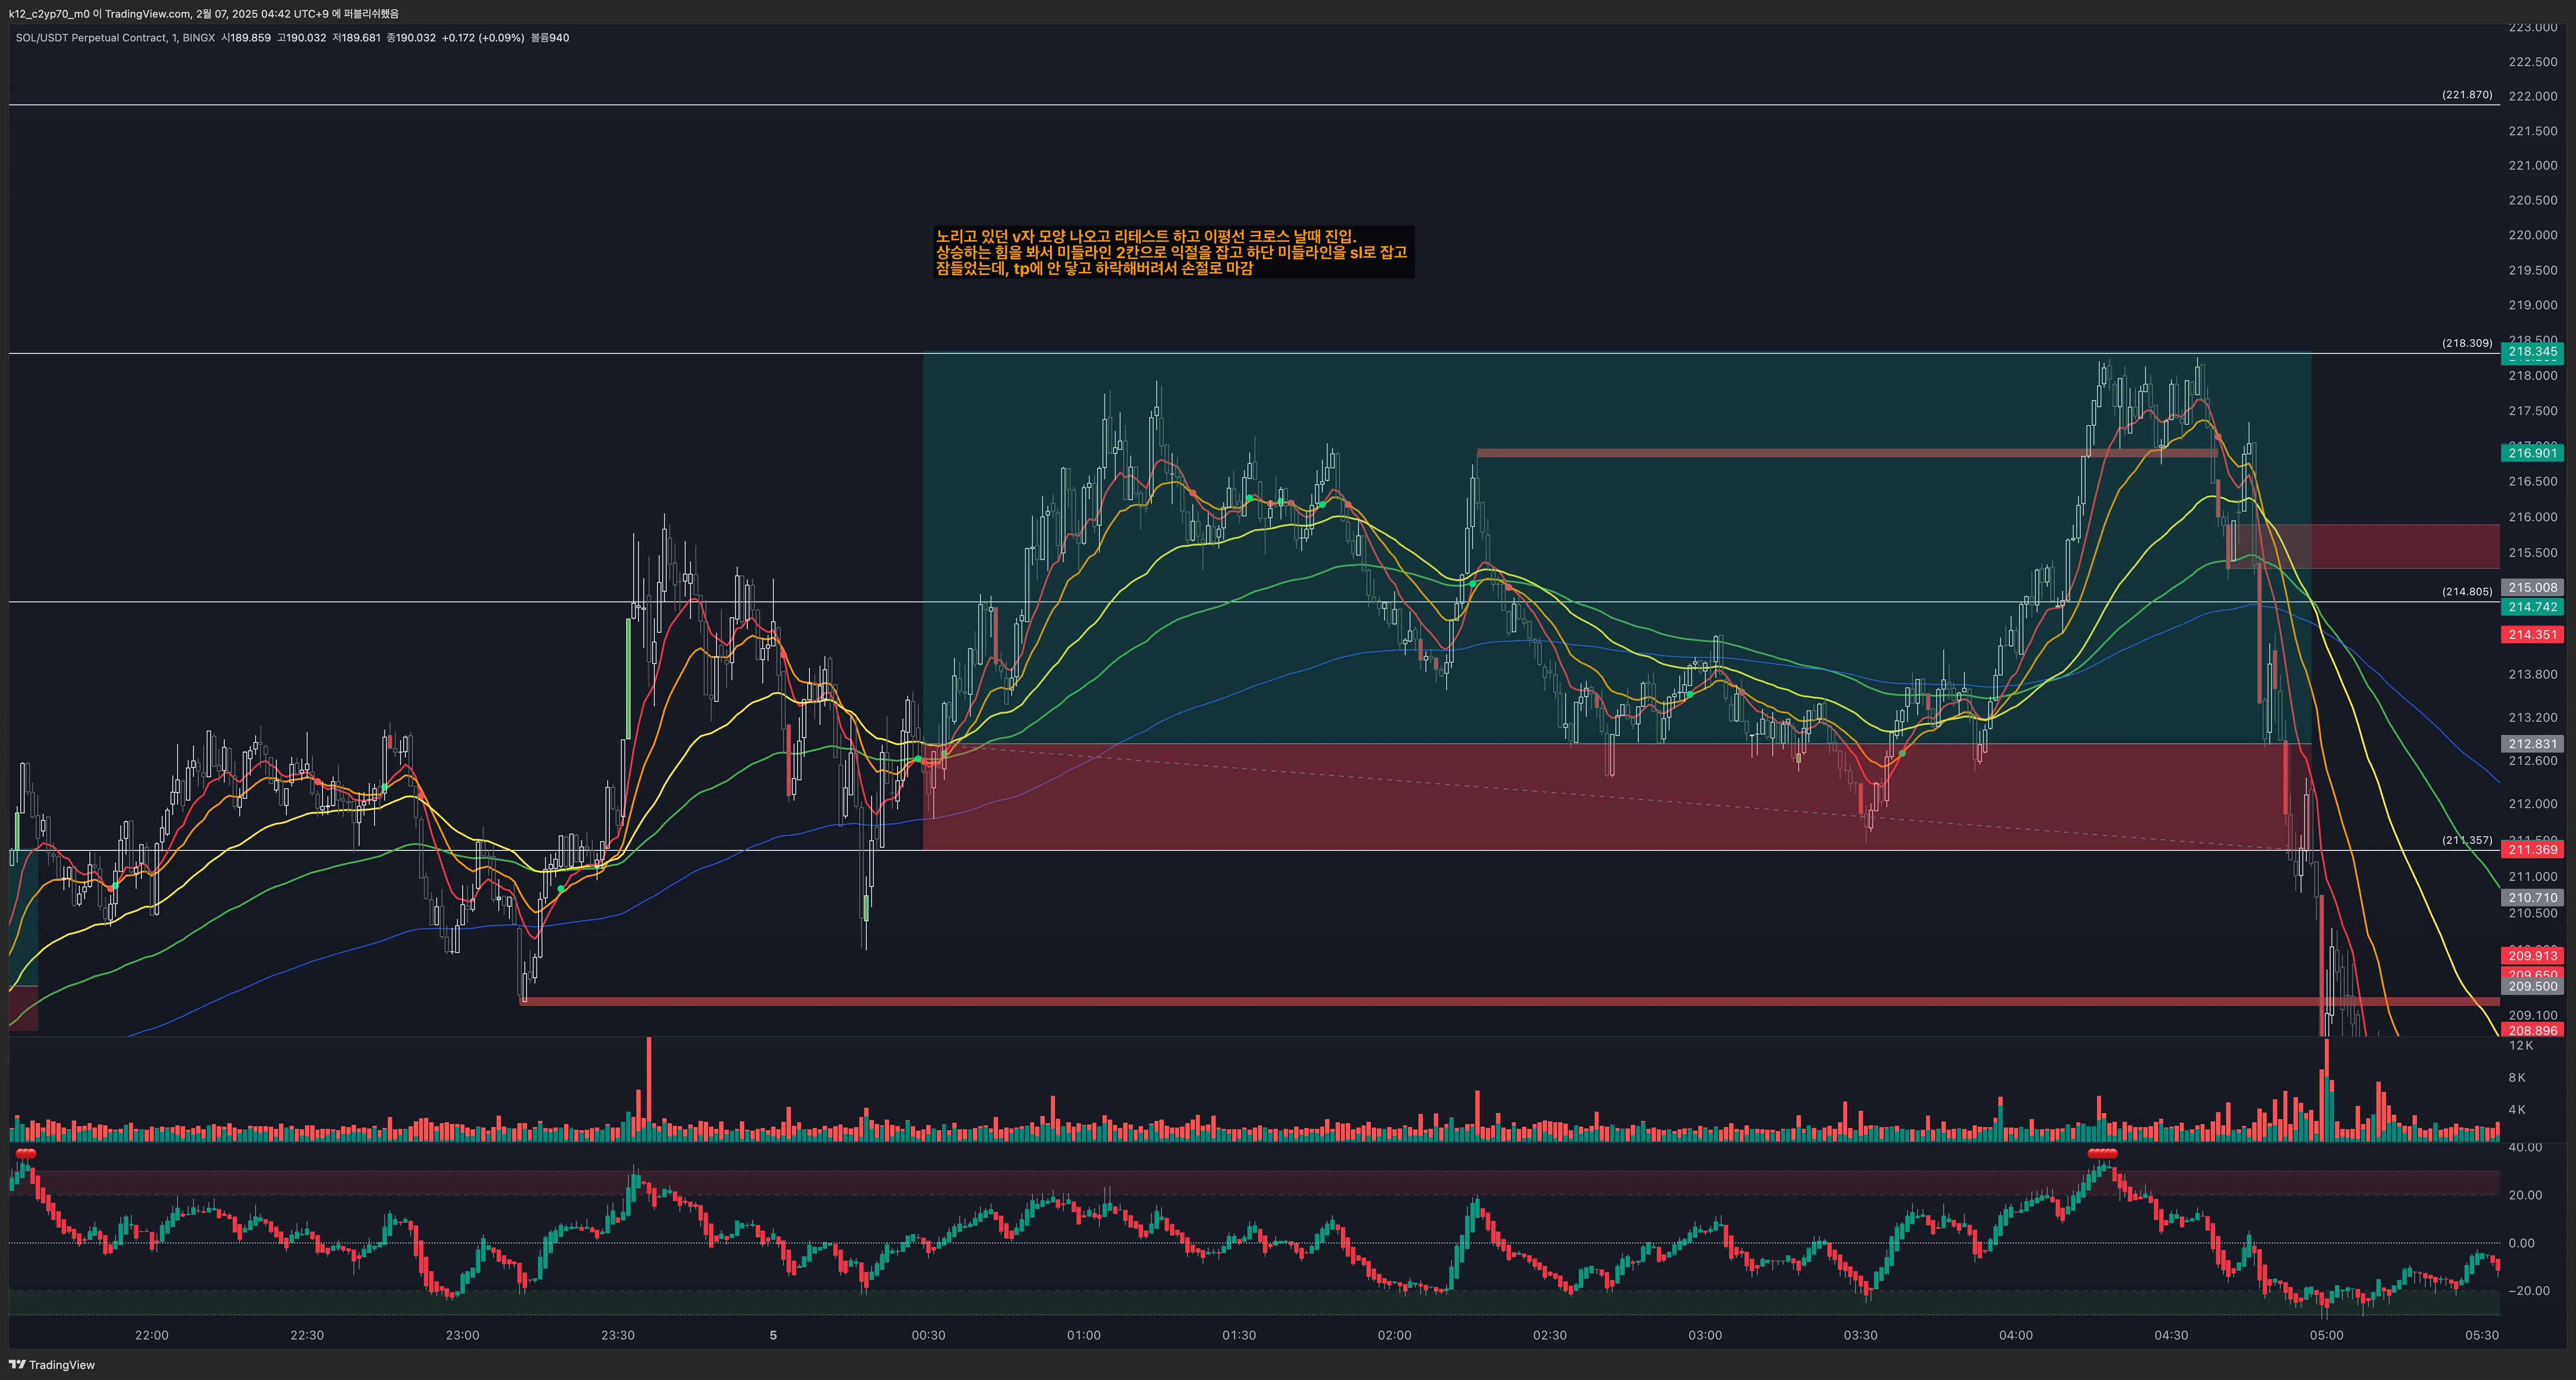The height and width of the screenshot is (1380, 2576).
Task: Click the tallest volume bar near 23:30
Action: [x=649, y=1090]
